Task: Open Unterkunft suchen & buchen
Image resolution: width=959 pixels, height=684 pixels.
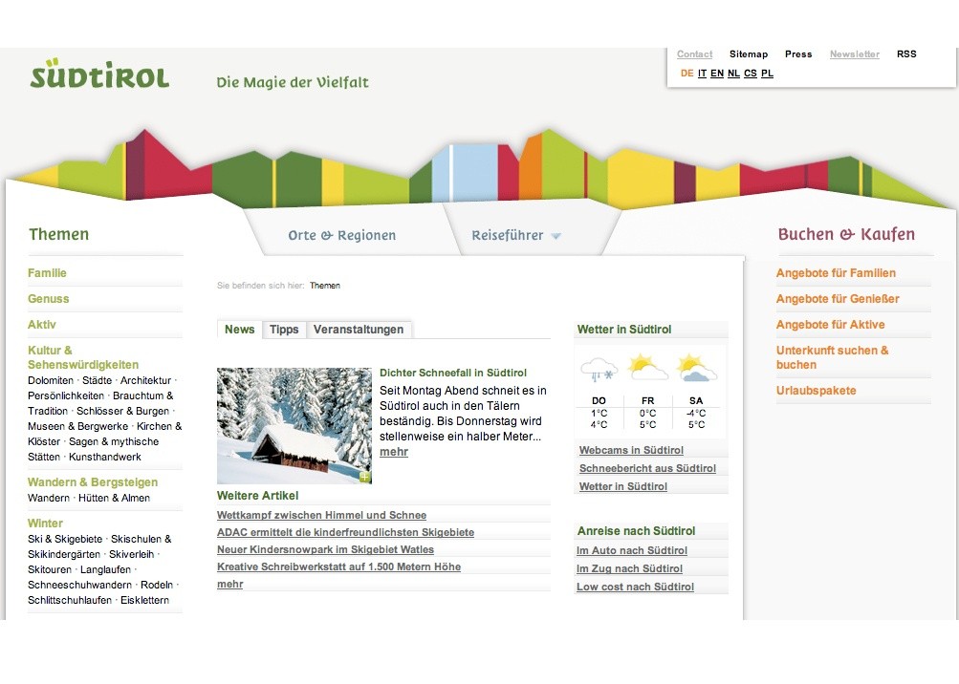Action: pos(832,357)
